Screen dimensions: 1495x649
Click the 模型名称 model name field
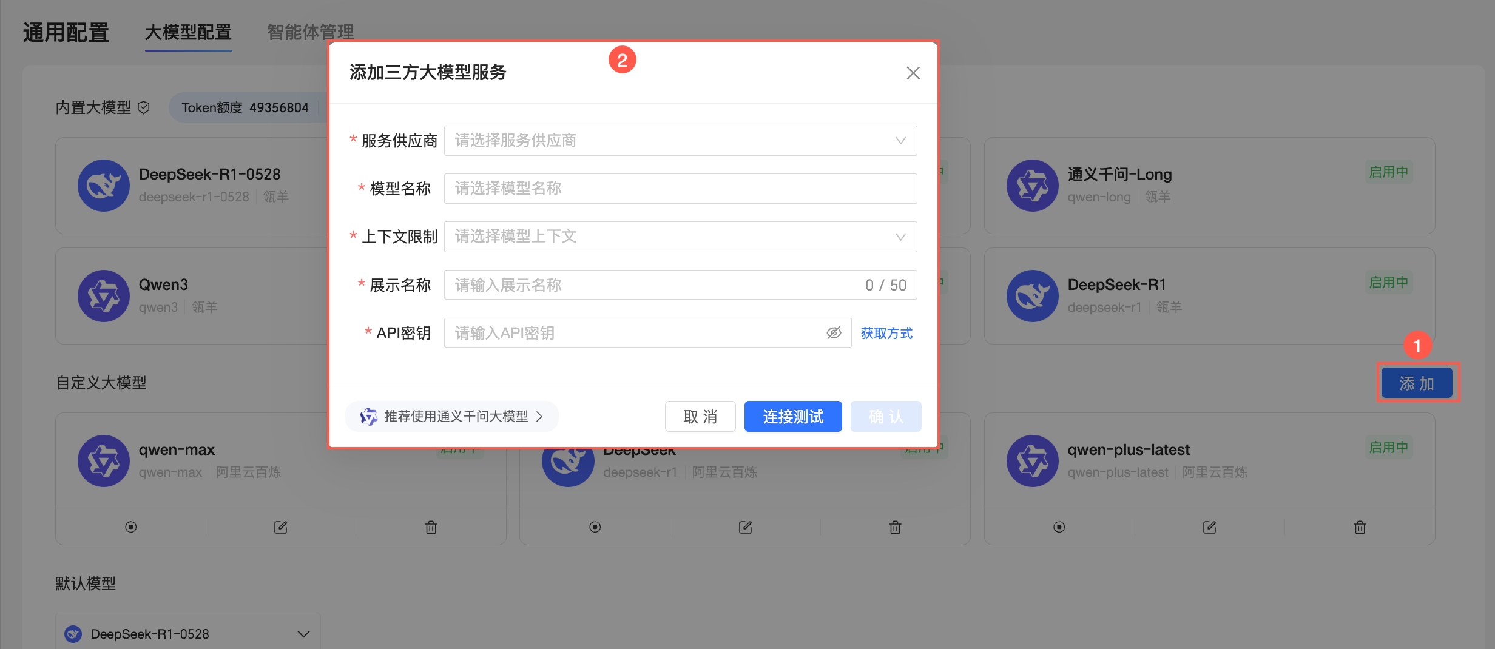680,189
